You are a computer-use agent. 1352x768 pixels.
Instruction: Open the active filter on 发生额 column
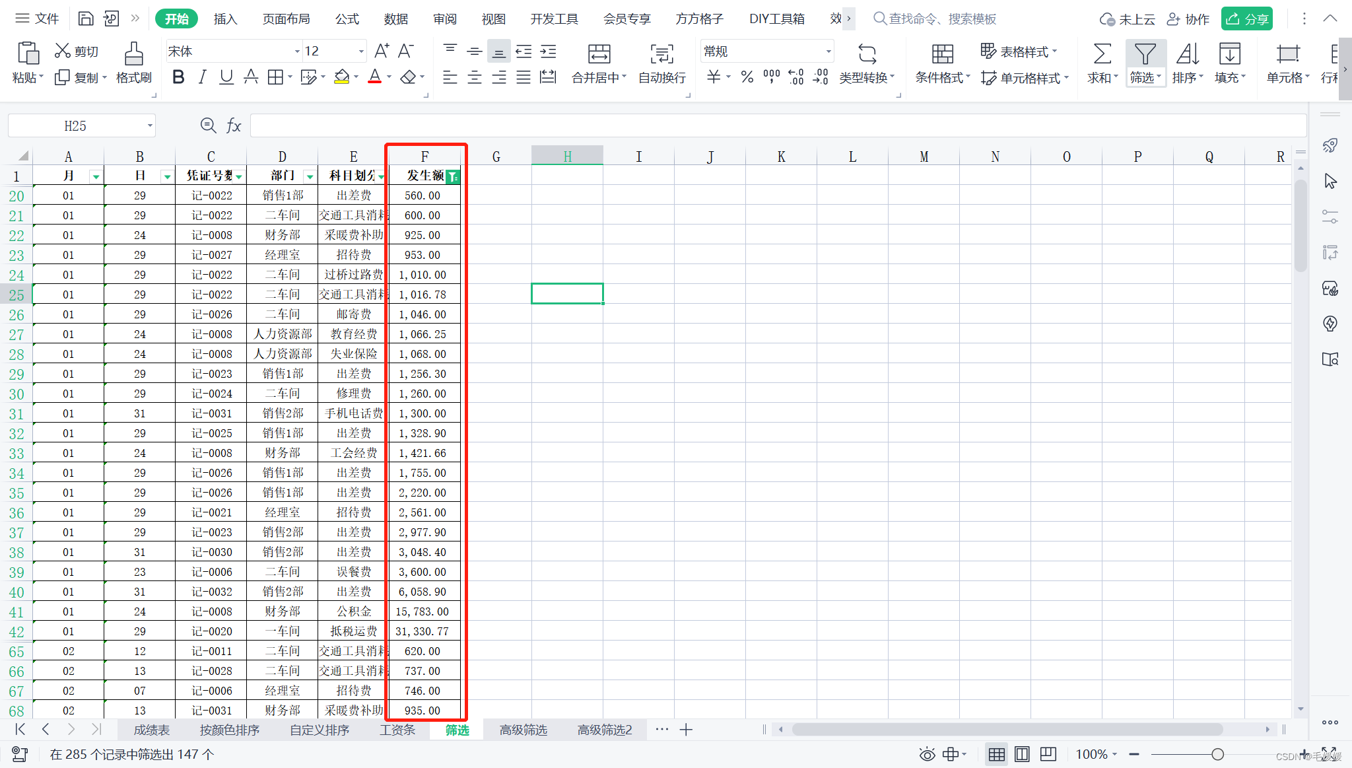tap(452, 176)
